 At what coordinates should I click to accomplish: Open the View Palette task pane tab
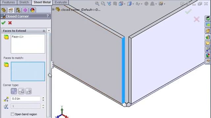[208, 49]
